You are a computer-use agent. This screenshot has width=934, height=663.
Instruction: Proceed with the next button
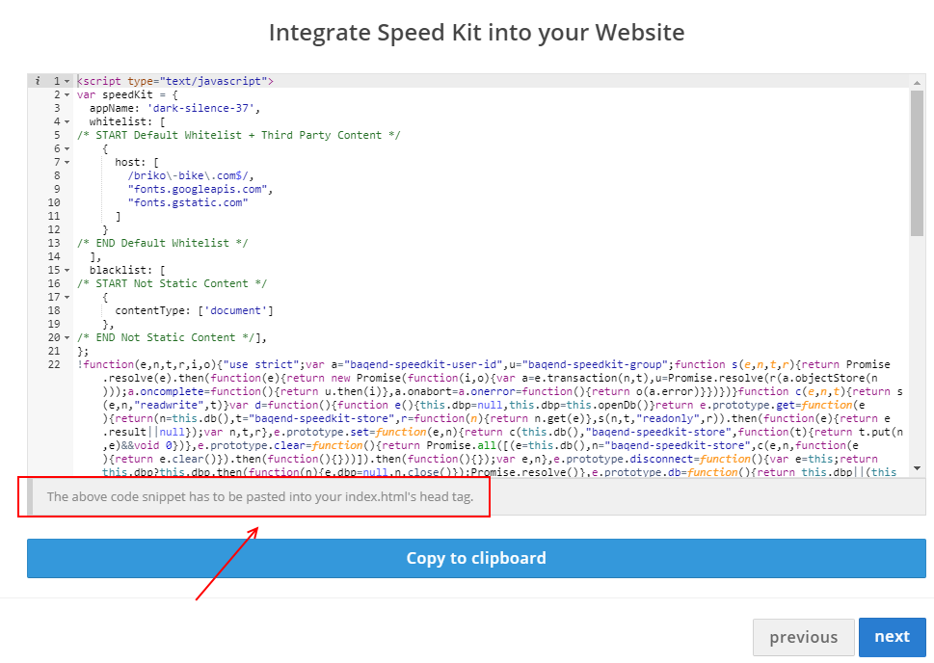[x=892, y=637]
